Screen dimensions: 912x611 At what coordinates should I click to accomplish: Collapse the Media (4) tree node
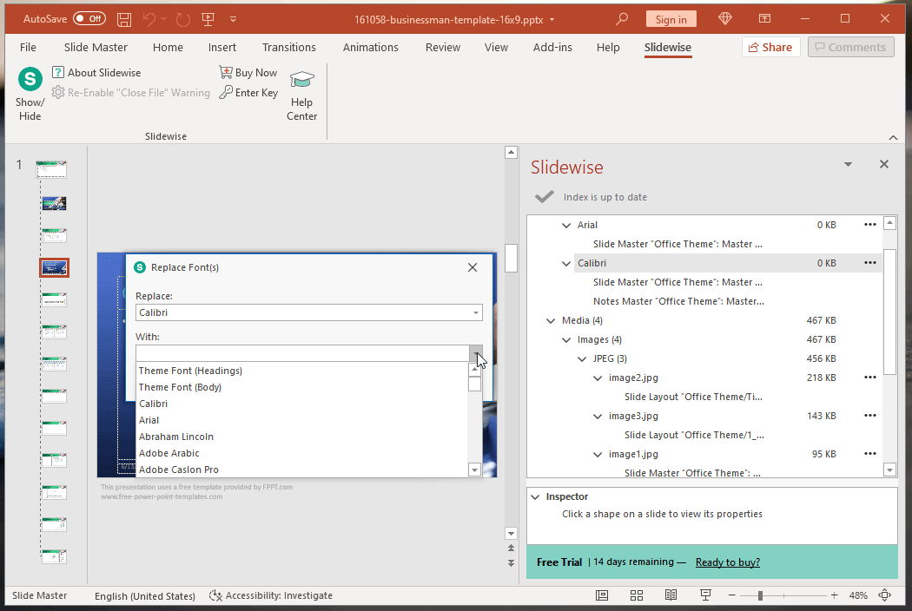(551, 321)
